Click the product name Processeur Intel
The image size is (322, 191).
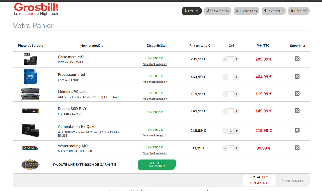(x=71, y=75)
